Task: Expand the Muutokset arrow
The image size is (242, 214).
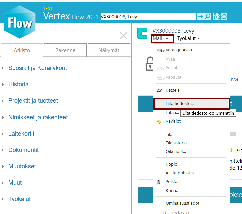Action: point(3,167)
